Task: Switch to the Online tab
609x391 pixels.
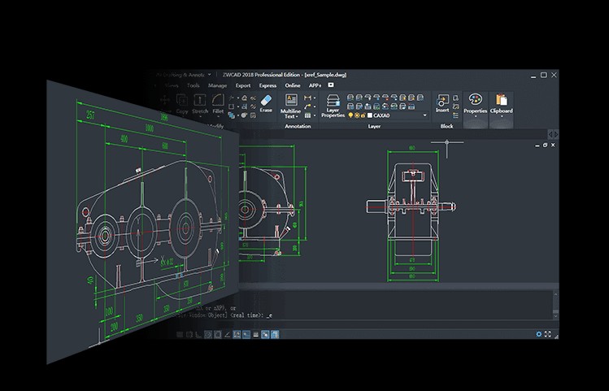Action: pos(293,85)
